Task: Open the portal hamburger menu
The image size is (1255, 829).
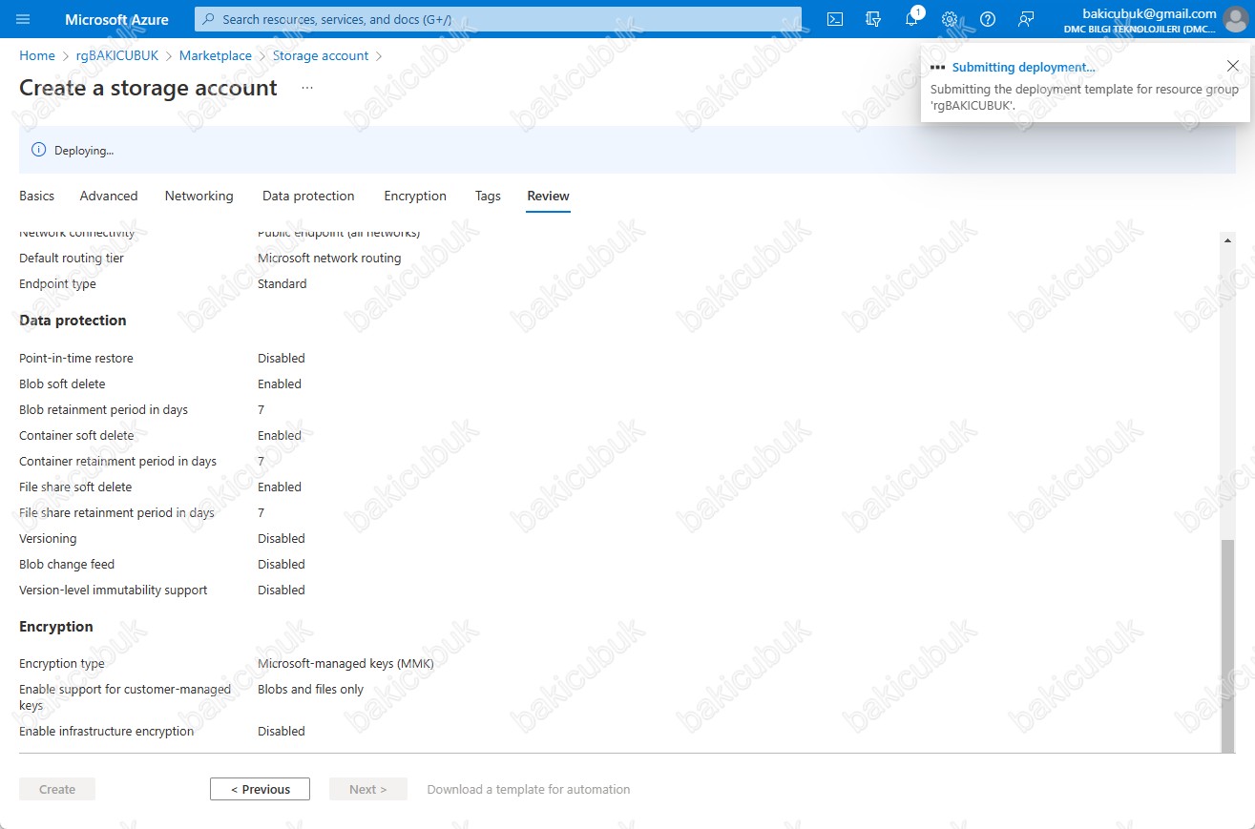Action: click(x=24, y=19)
